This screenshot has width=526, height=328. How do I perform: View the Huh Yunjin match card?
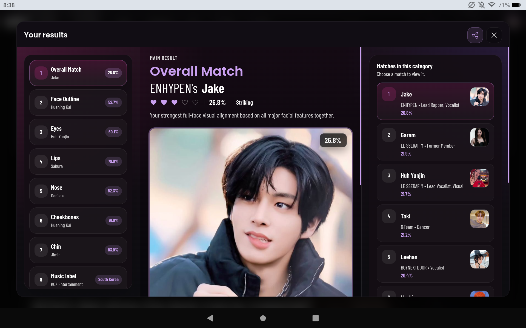pos(435,183)
